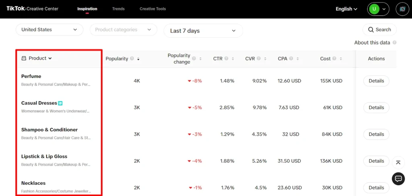Image resolution: width=412 pixels, height=196 pixels.
Task: Expand the Product categories dropdown
Action: click(x=123, y=30)
